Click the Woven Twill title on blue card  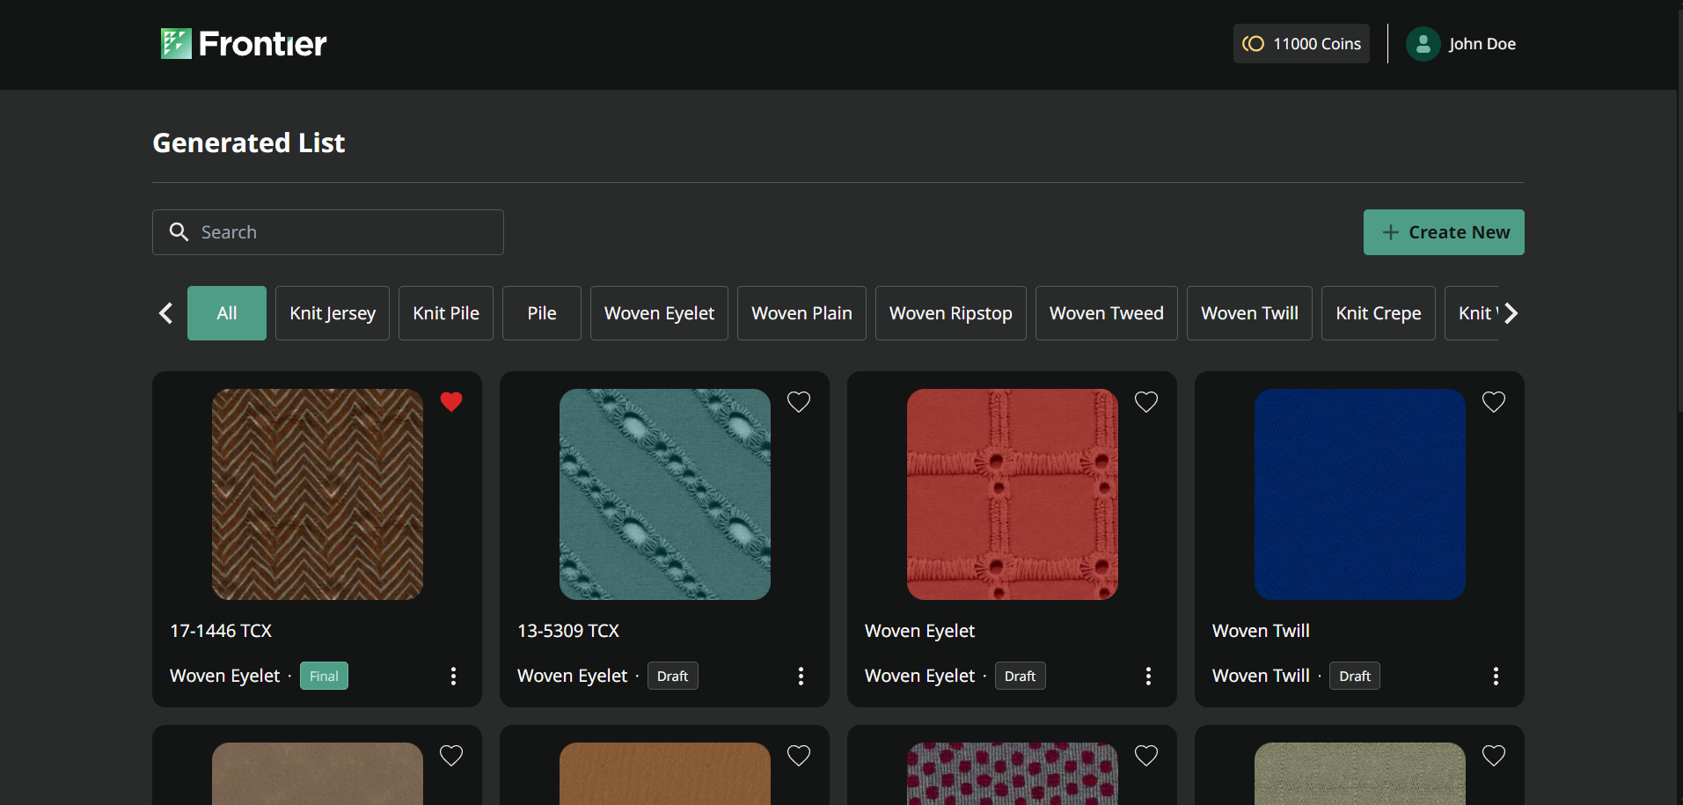[1261, 631]
